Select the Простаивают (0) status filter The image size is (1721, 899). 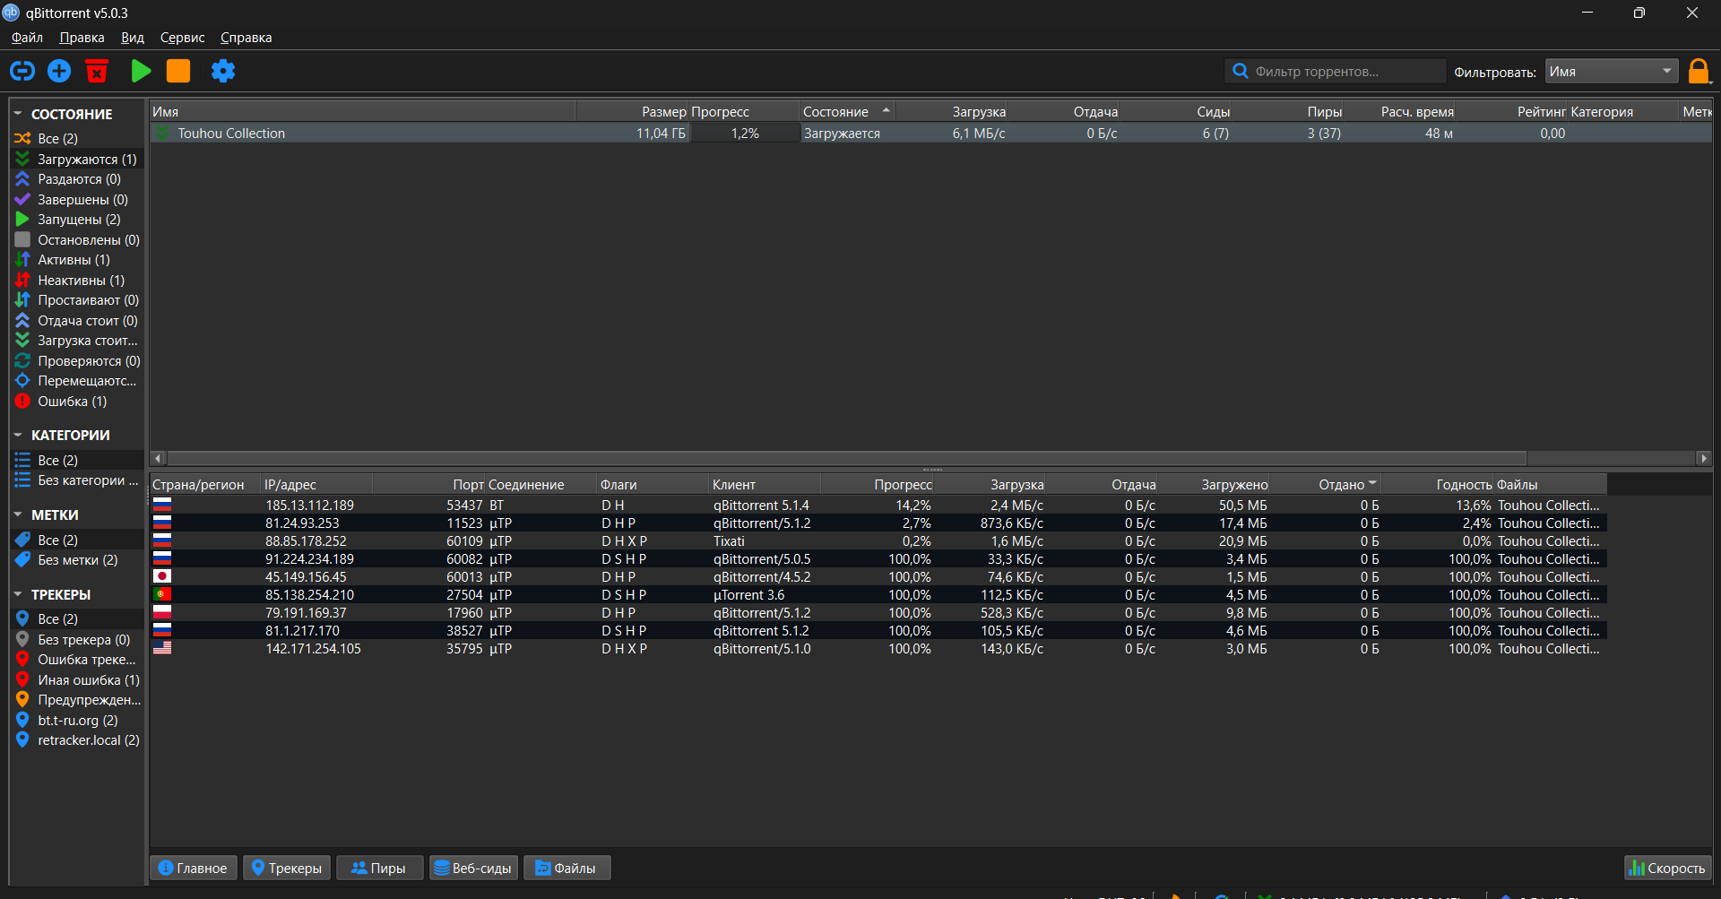[76, 300]
